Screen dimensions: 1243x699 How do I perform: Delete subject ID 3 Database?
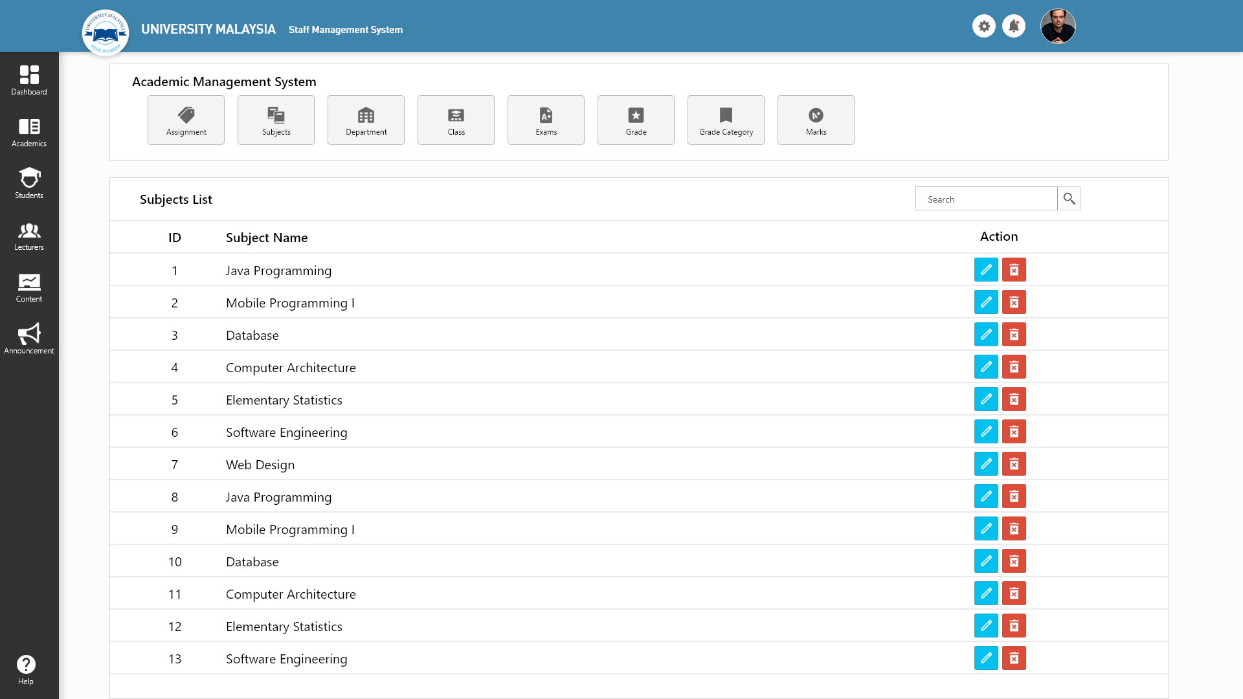(1014, 335)
